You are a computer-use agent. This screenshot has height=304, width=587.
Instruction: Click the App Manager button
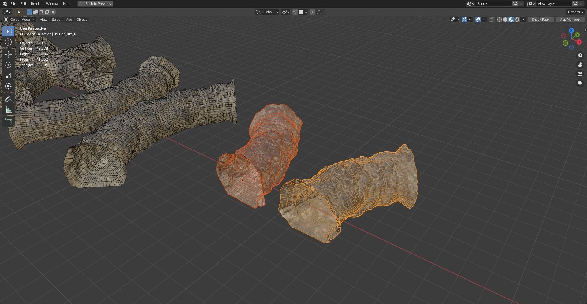click(570, 20)
